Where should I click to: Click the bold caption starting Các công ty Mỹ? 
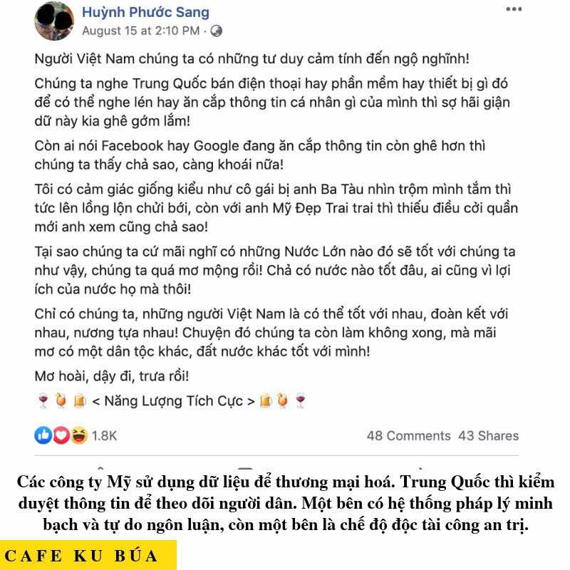pyautogui.click(x=286, y=504)
